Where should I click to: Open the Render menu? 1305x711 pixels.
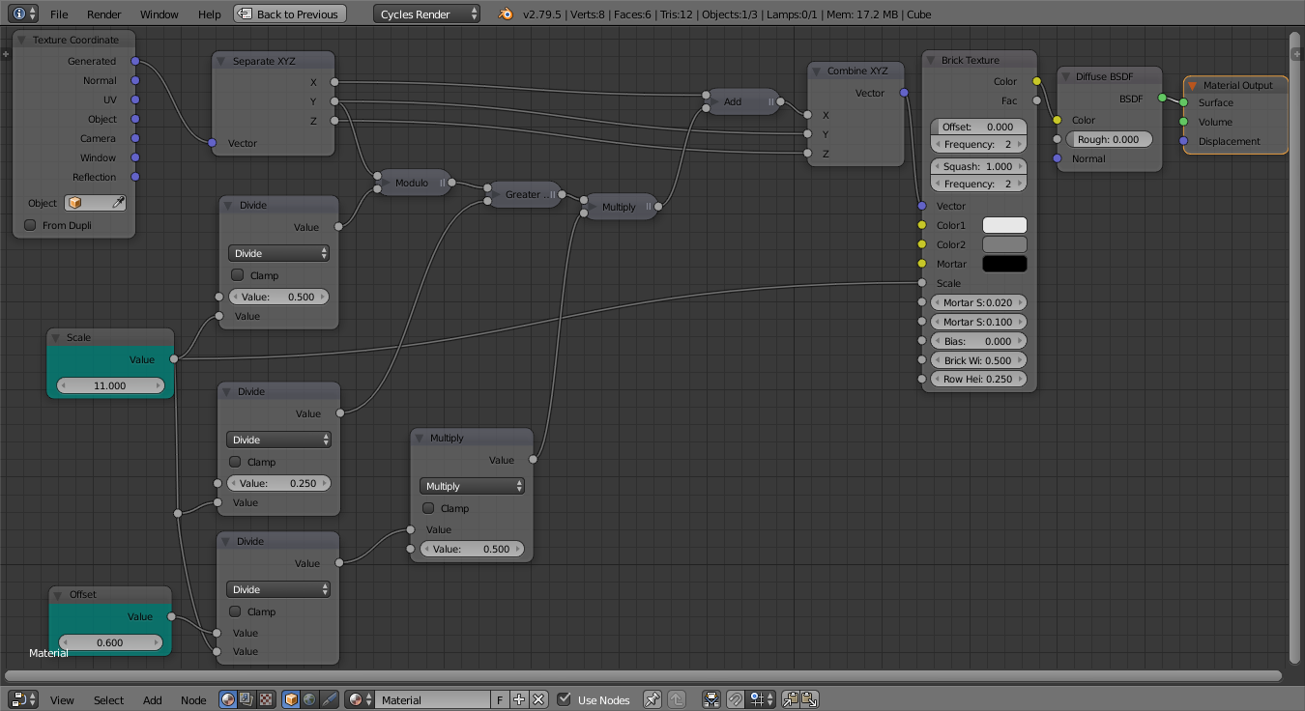coord(103,14)
